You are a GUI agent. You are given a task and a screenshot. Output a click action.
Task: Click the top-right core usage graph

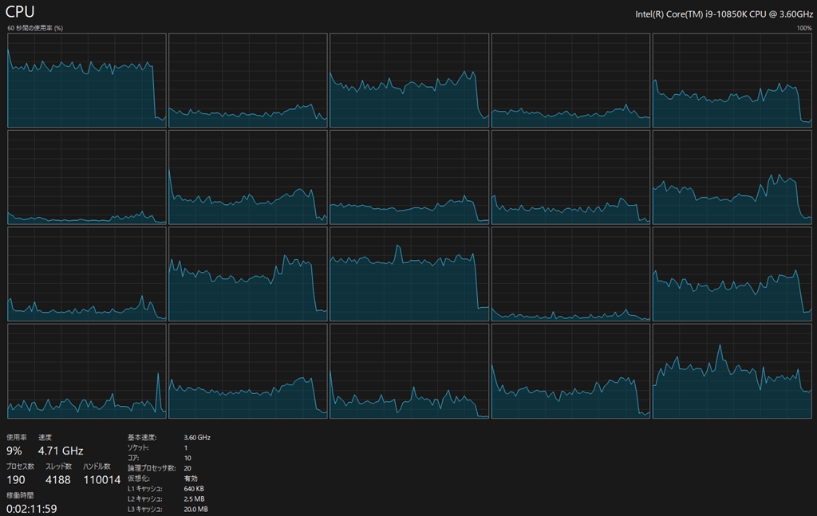[x=732, y=81]
